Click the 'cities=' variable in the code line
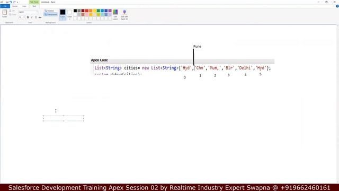The image size is (339, 191). click(x=132, y=68)
